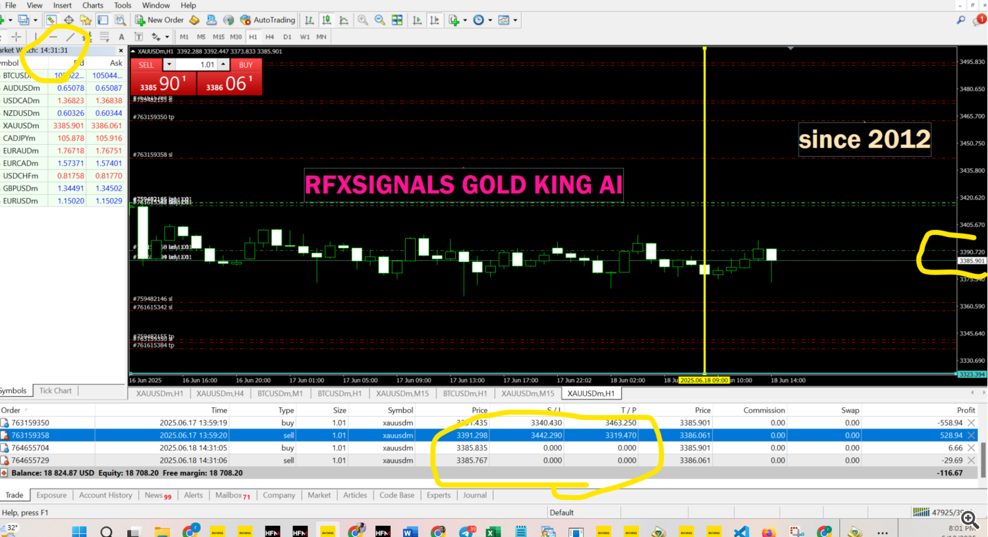Switch timeframe to M15

coord(219,37)
